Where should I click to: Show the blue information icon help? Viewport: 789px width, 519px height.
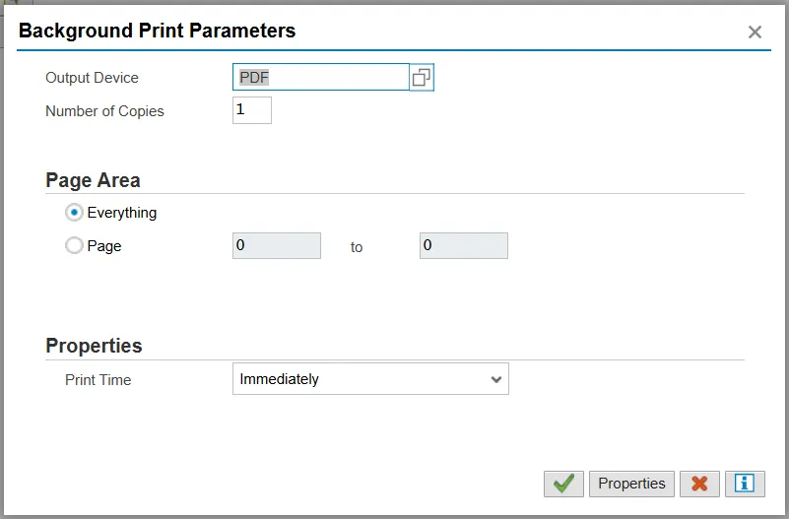pos(745,484)
